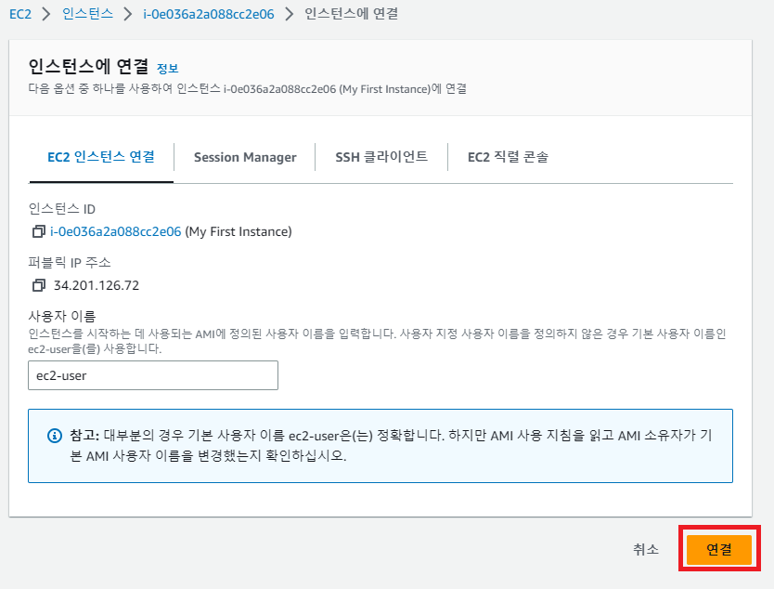Click the instance ID link under 인스턴스 ID
Screen dimensions: 774x589
coord(115,231)
